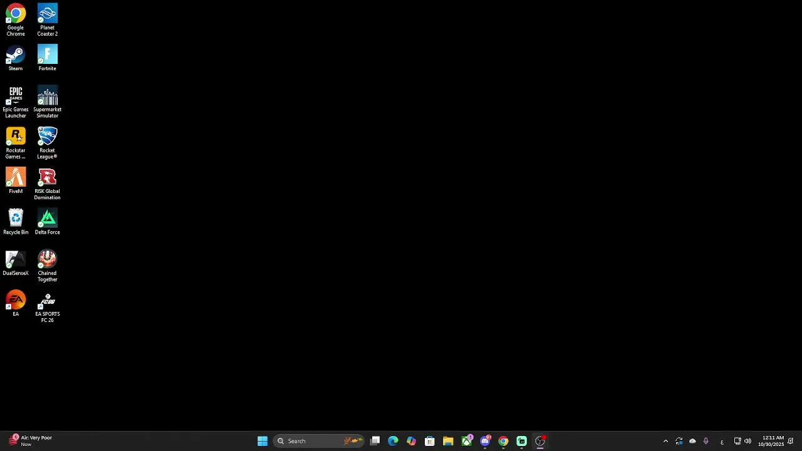The height and width of the screenshot is (451, 802).
Task: Open the Xbox app on taskbar
Action: [467, 441]
